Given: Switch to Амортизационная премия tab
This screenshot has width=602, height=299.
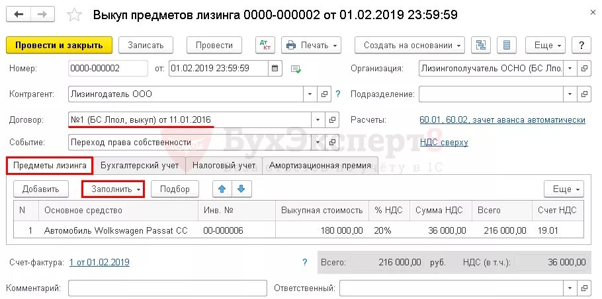Looking at the screenshot, I should (x=320, y=166).
